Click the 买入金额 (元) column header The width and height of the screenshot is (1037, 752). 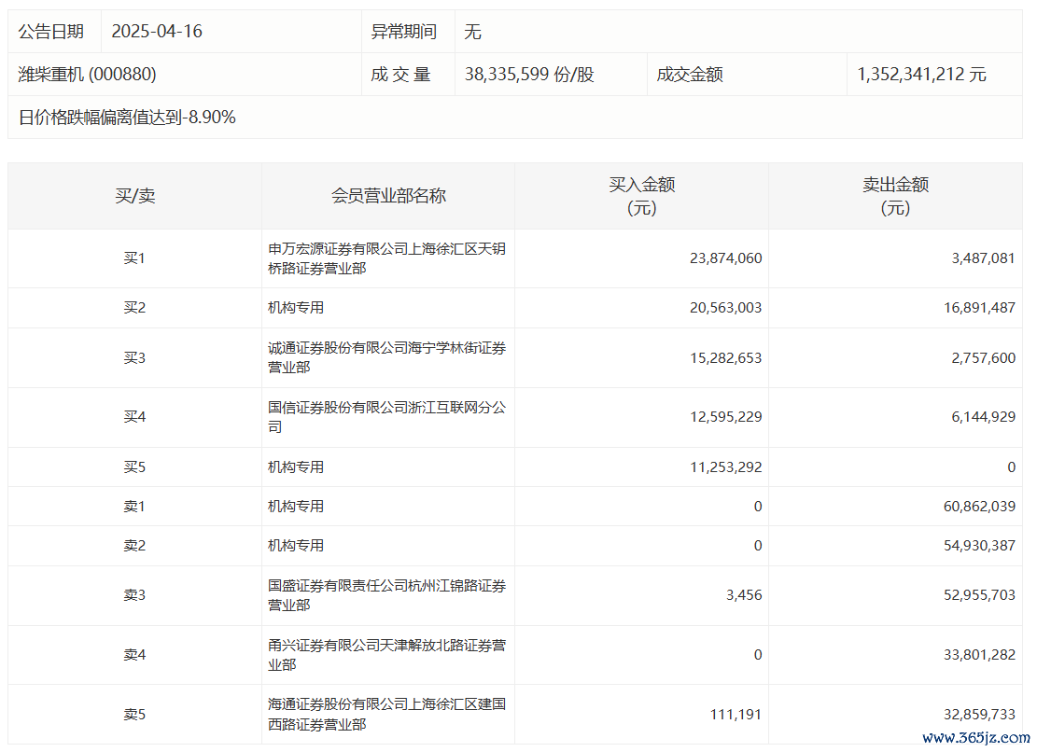coord(641,196)
